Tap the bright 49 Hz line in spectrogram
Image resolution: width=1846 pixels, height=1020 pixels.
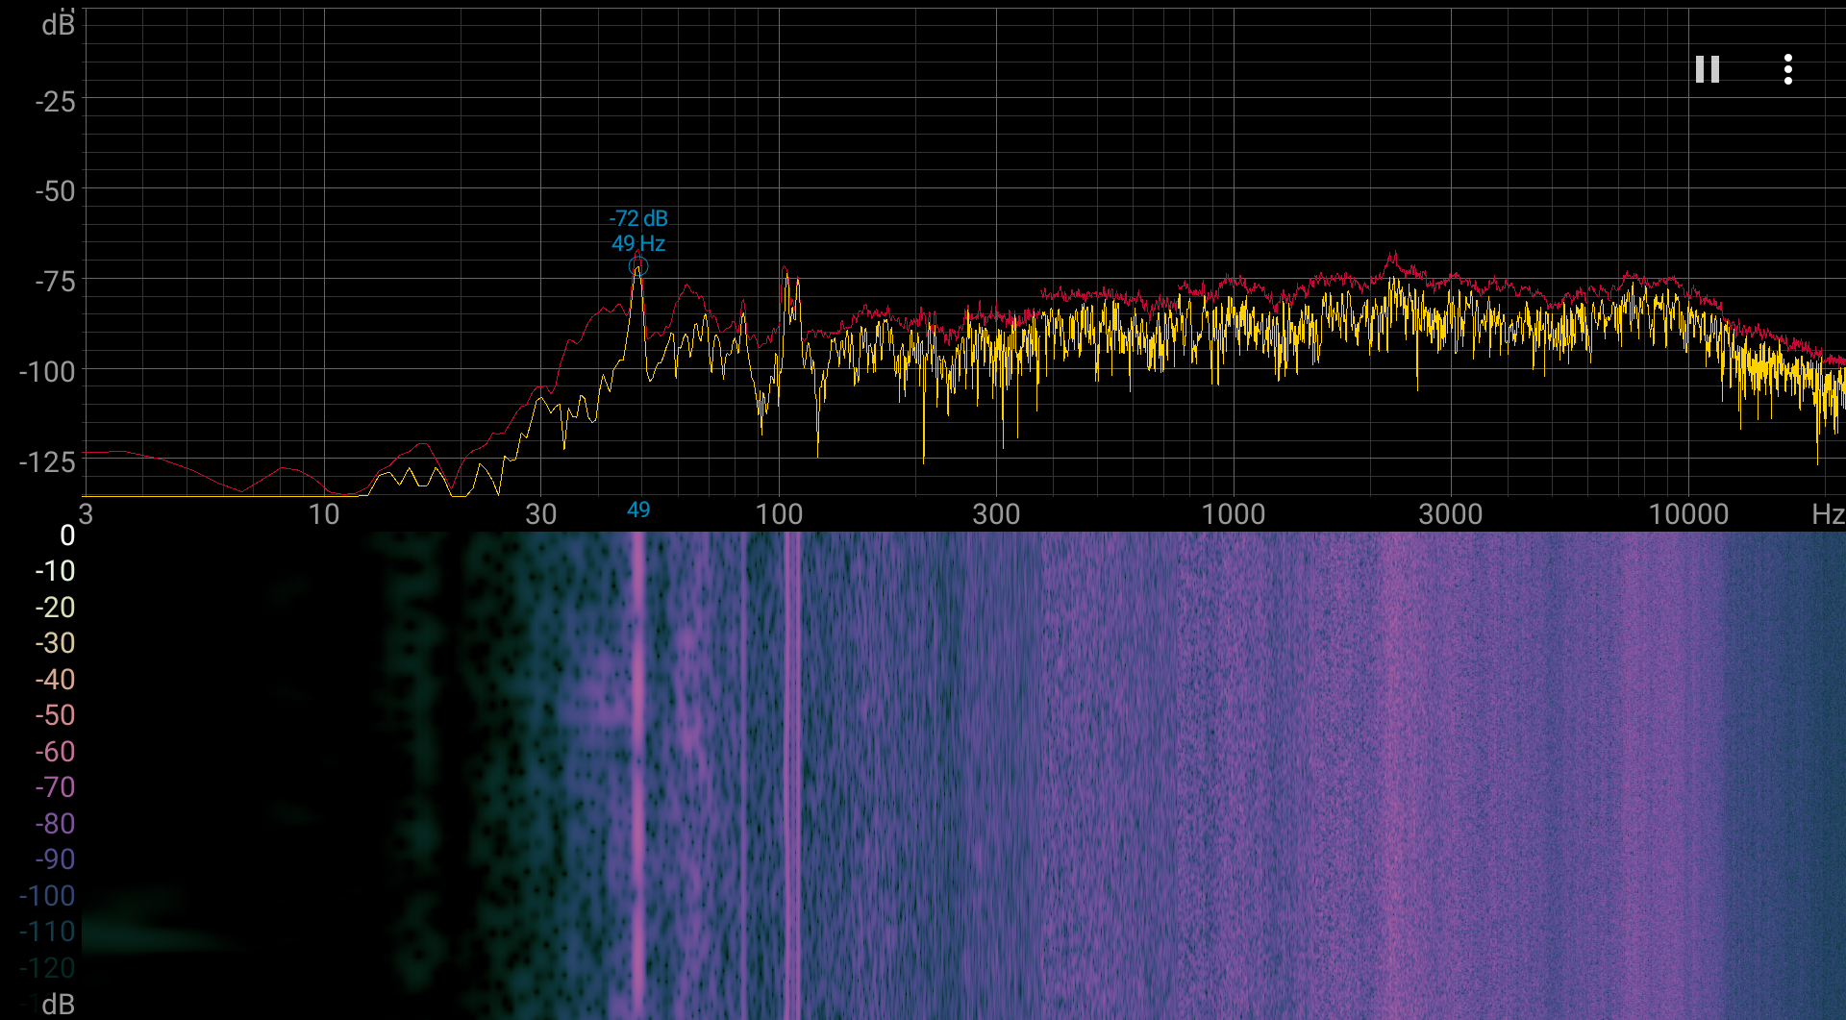click(x=637, y=775)
